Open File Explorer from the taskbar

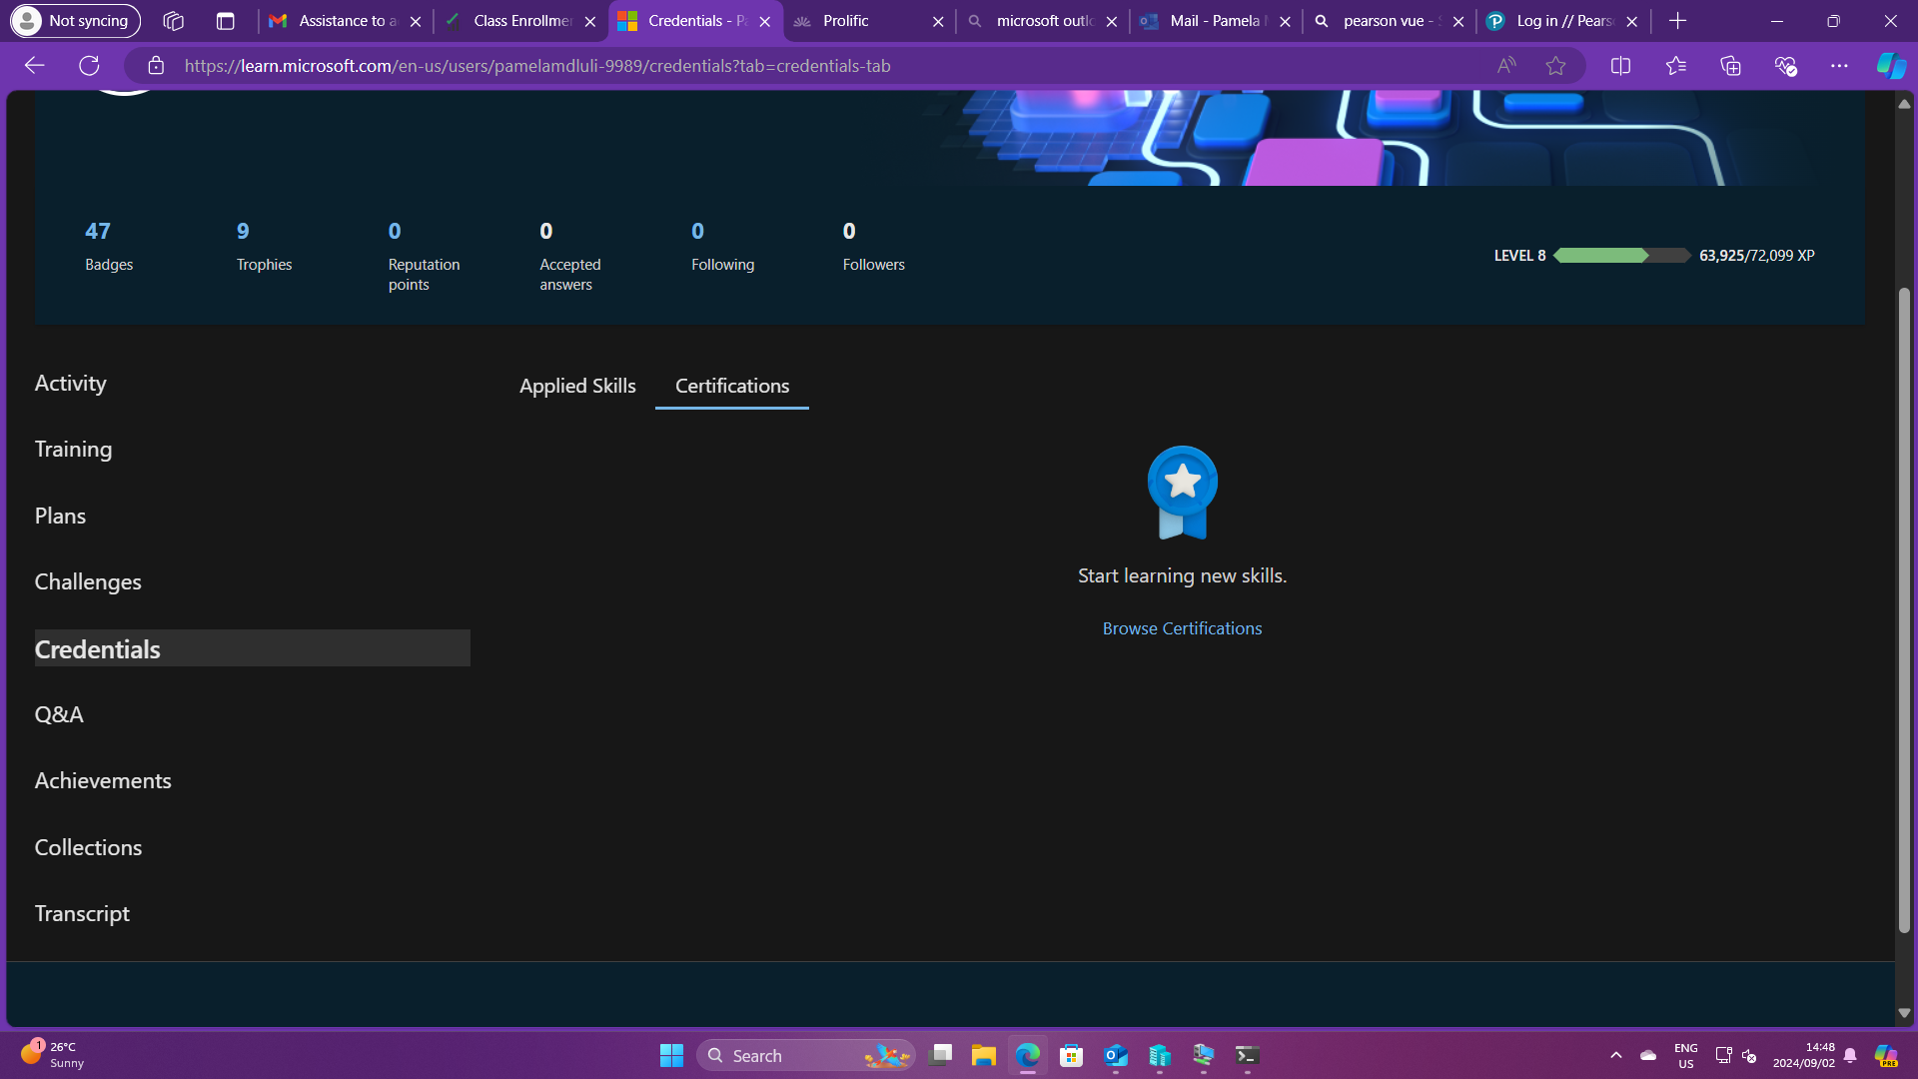pyautogui.click(x=984, y=1055)
